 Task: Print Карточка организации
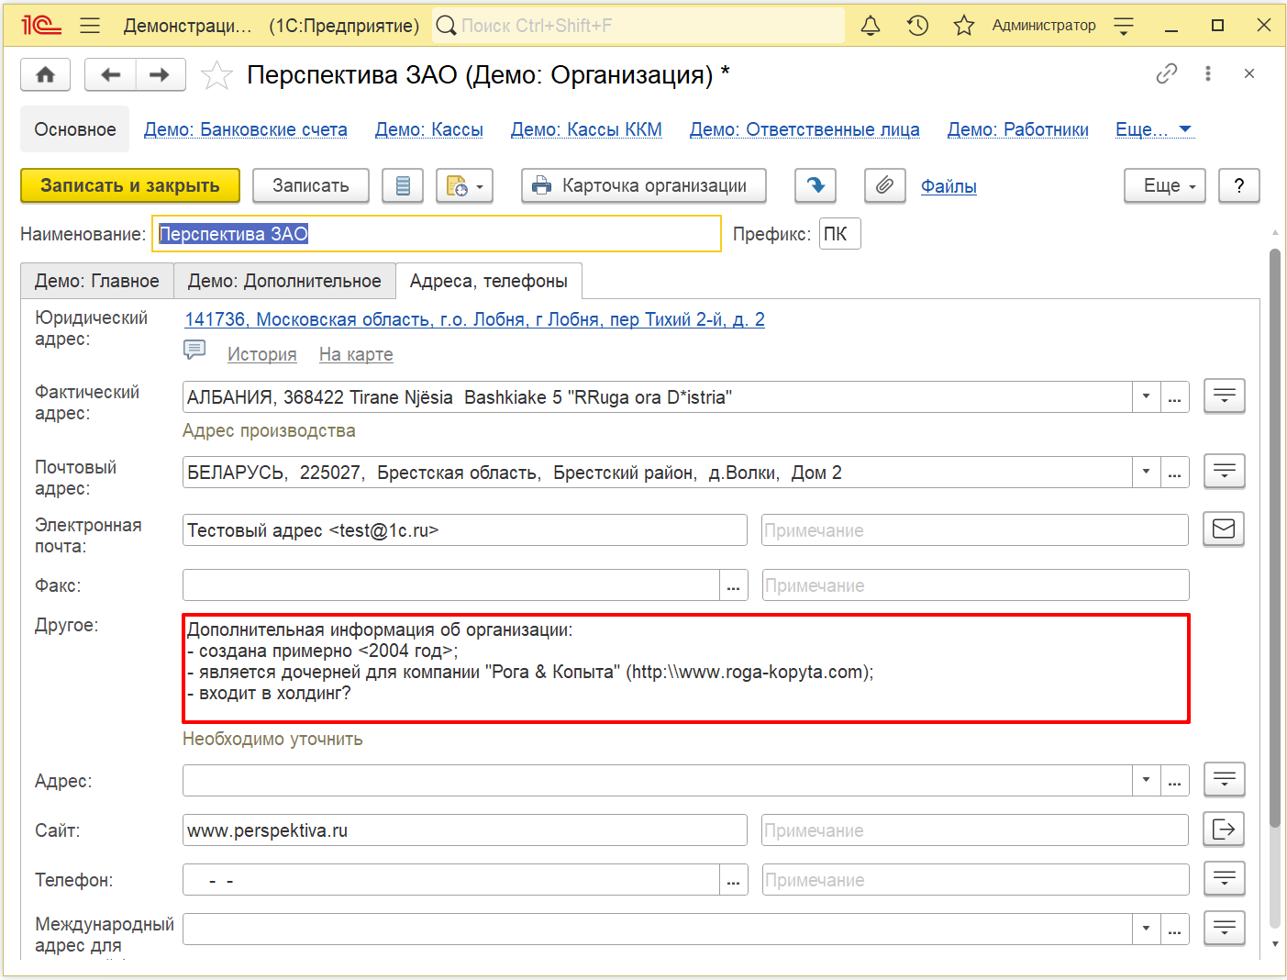click(x=644, y=185)
